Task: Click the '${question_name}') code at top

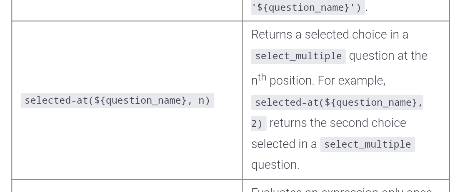Action: 307,7
